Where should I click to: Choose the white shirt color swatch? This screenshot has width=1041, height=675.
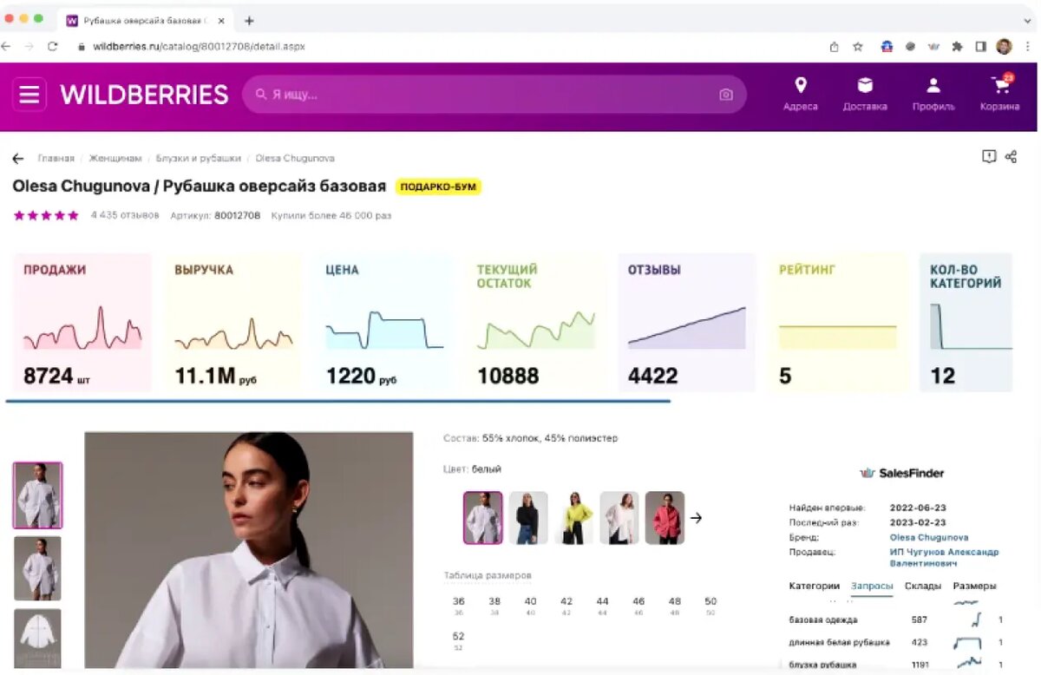[x=483, y=518]
